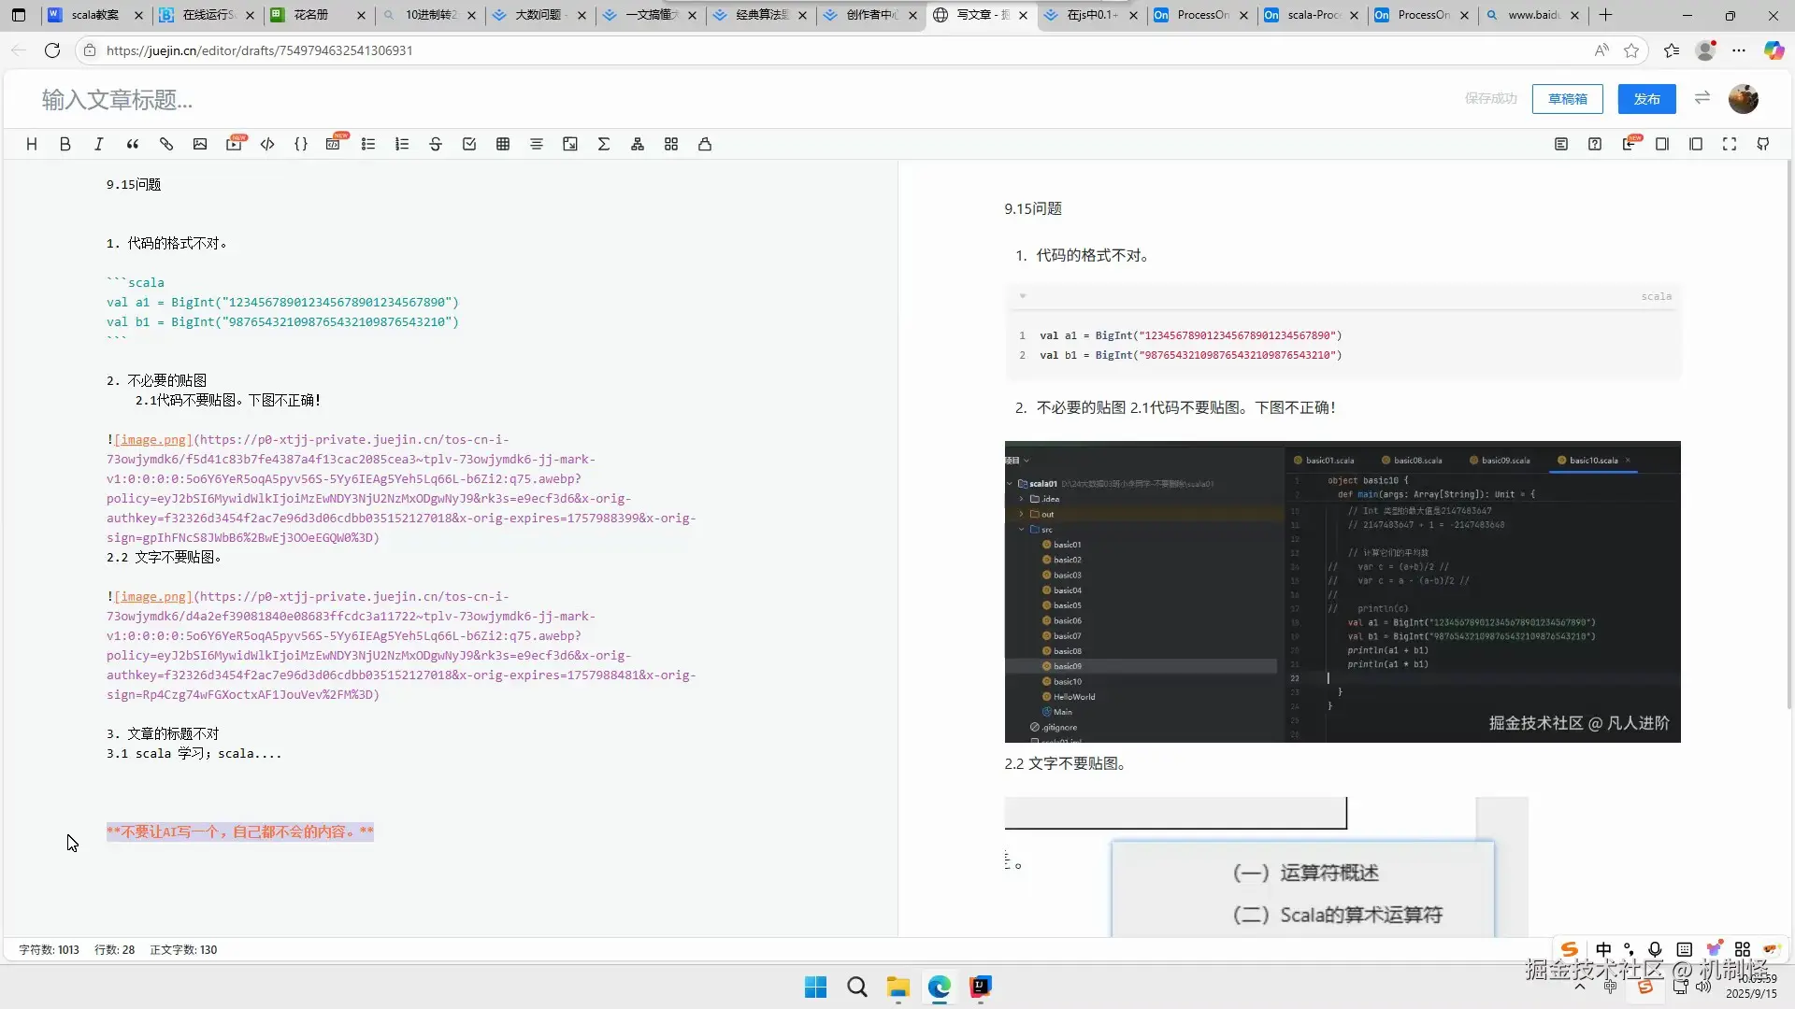Insert math formula with sigma icon

604,144
